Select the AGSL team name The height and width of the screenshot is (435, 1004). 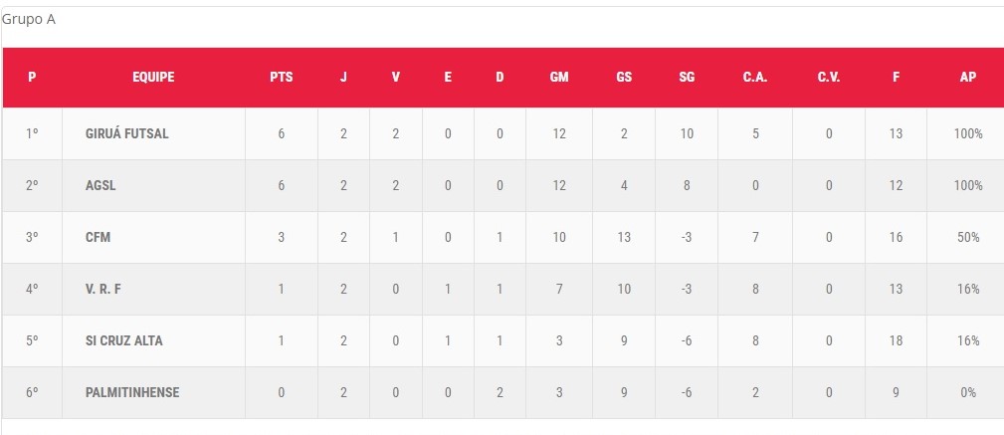[x=101, y=185]
